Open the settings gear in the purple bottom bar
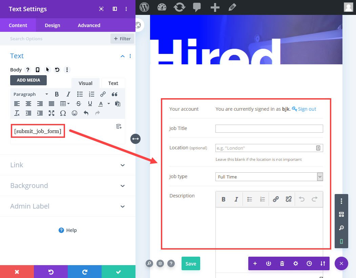 295,263
